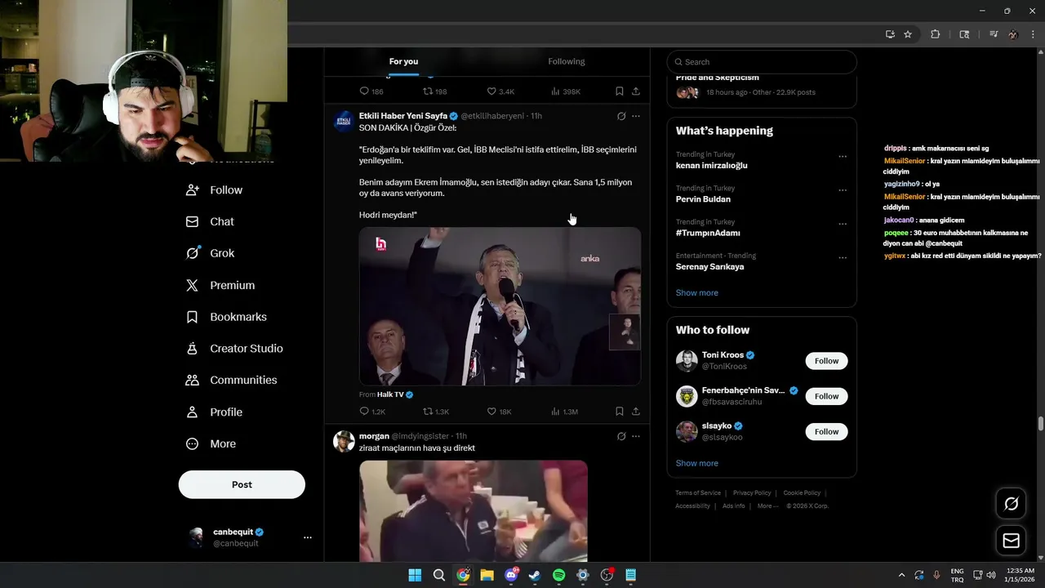Open File Explorer from the taskbar
This screenshot has width=1045, height=588.
pyautogui.click(x=487, y=575)
